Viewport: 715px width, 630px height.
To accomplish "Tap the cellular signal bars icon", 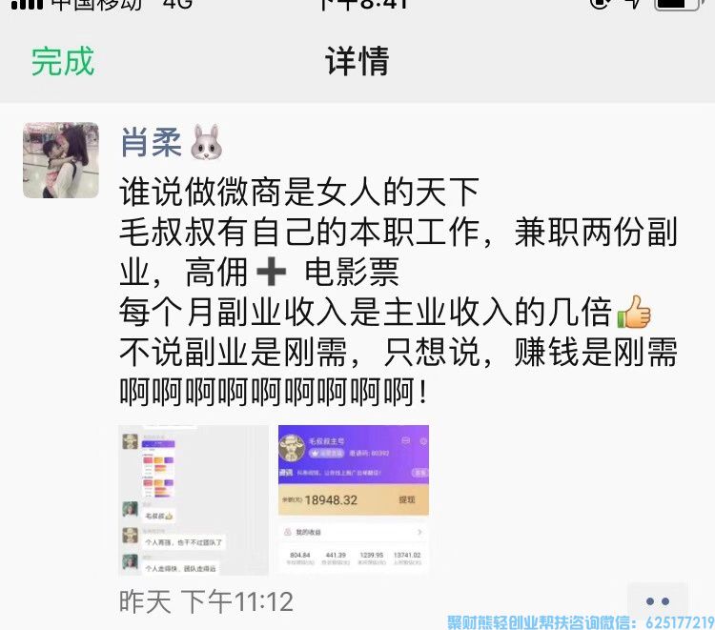I will click(x=27, y=5).
